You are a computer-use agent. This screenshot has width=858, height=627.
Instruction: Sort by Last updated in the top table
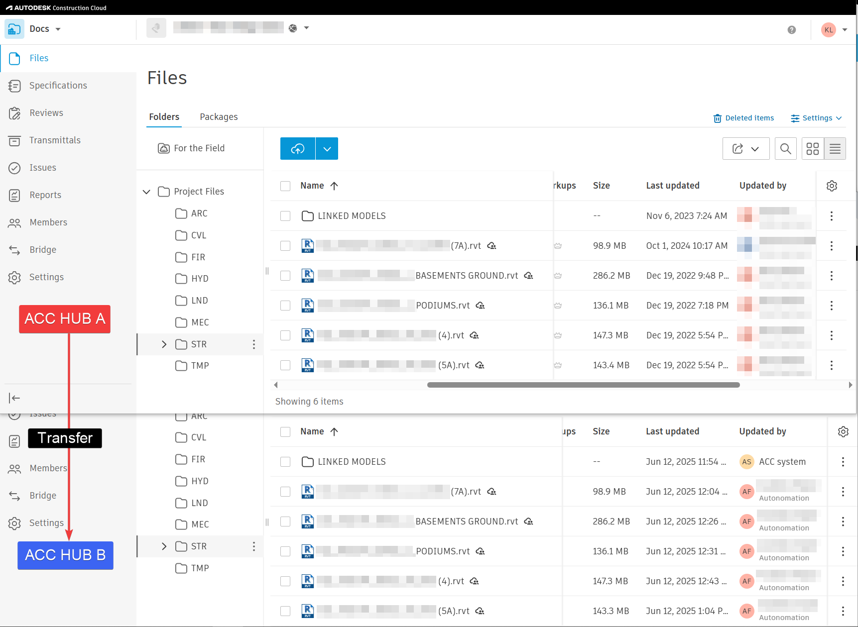(673, 186)
